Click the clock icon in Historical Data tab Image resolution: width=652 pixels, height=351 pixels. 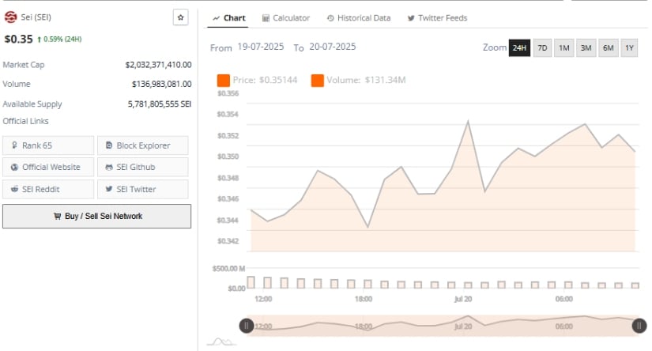tap(330, 18)
